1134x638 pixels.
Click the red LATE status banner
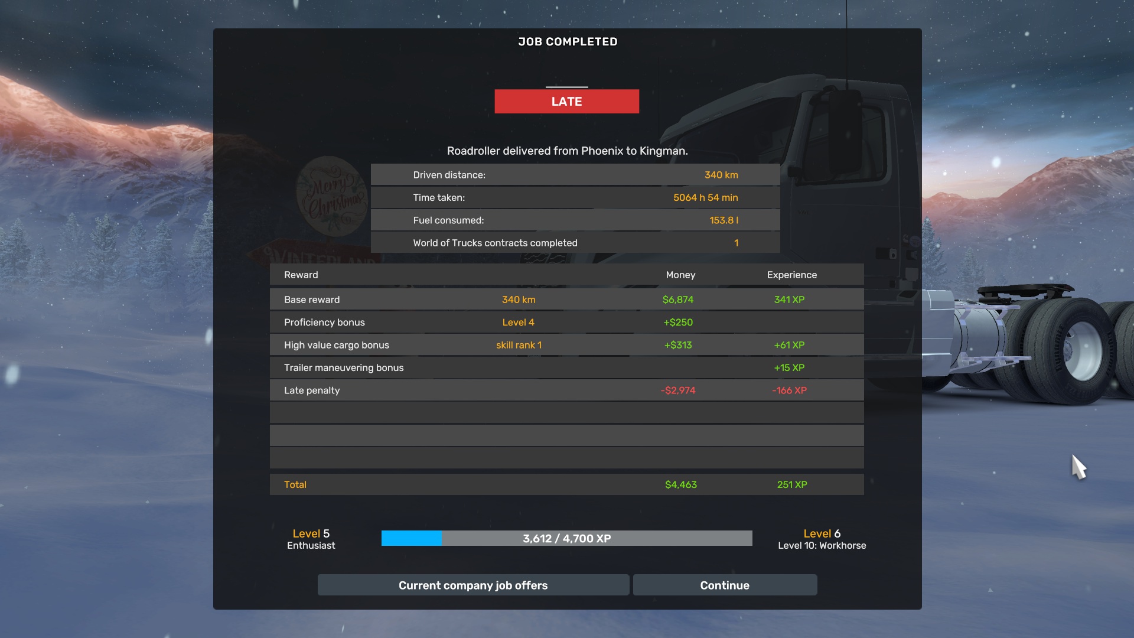(566, 101)
